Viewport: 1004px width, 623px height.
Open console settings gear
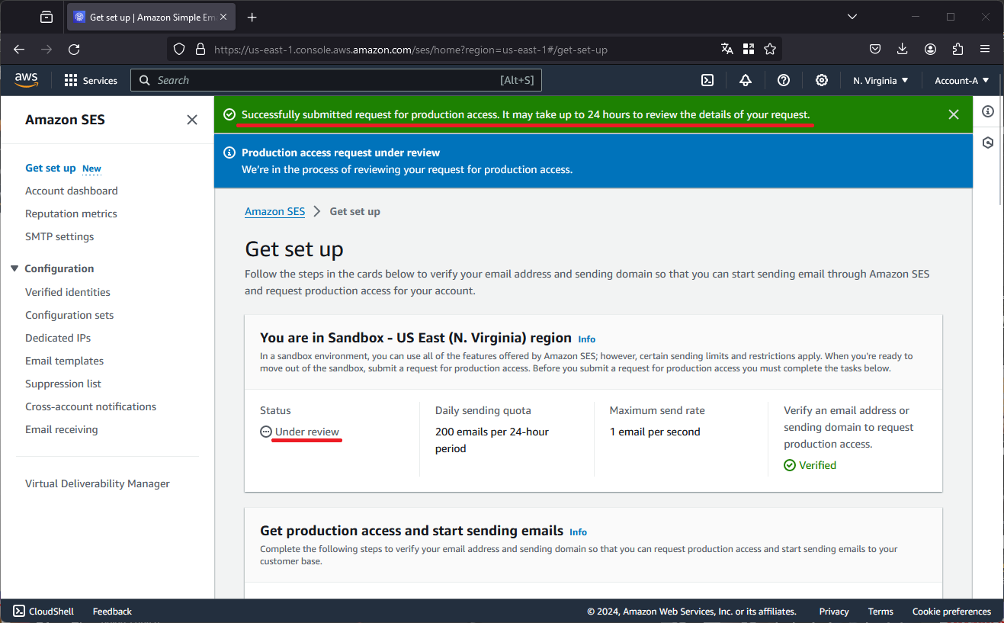822,80
